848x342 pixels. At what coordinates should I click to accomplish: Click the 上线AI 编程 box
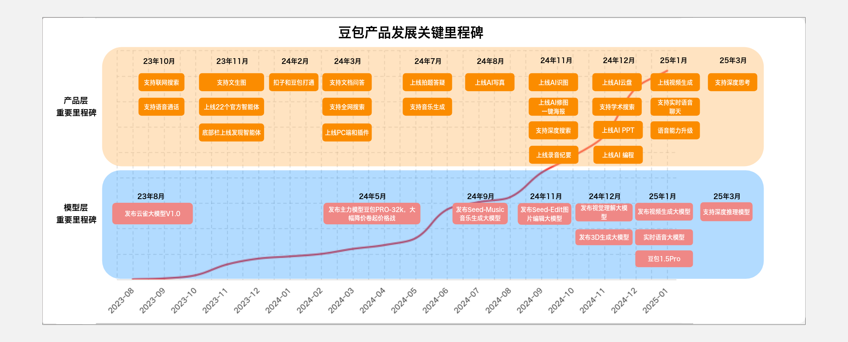point(618,155)
